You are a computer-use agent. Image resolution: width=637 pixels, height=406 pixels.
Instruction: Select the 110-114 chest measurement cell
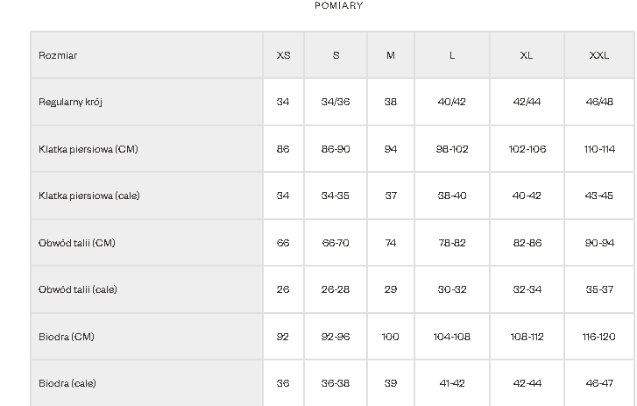[x=599, y=149]
